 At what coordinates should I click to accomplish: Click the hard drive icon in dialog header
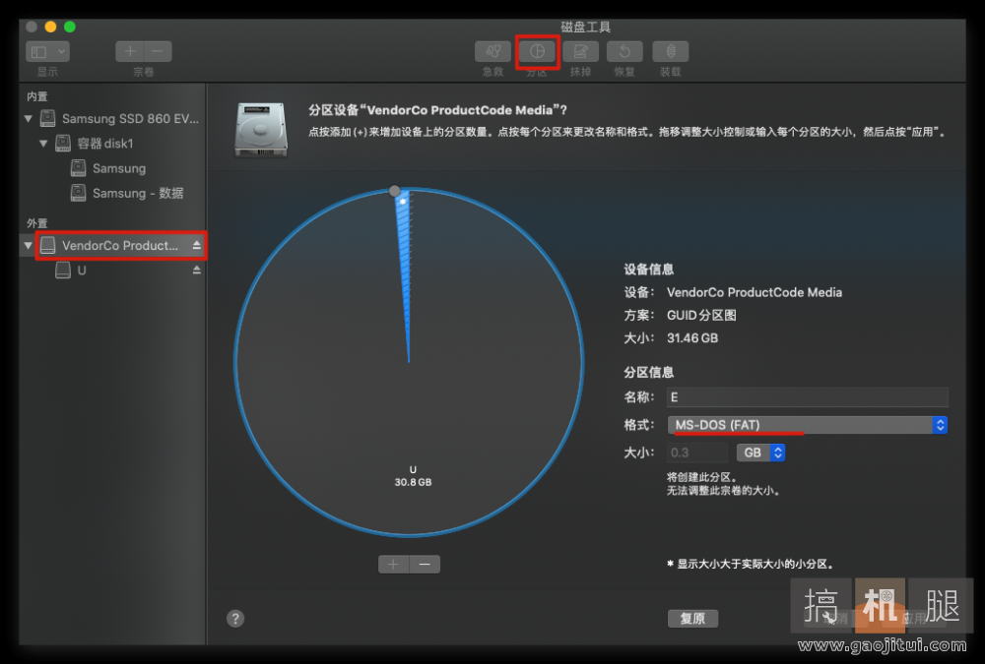point(261,131)
